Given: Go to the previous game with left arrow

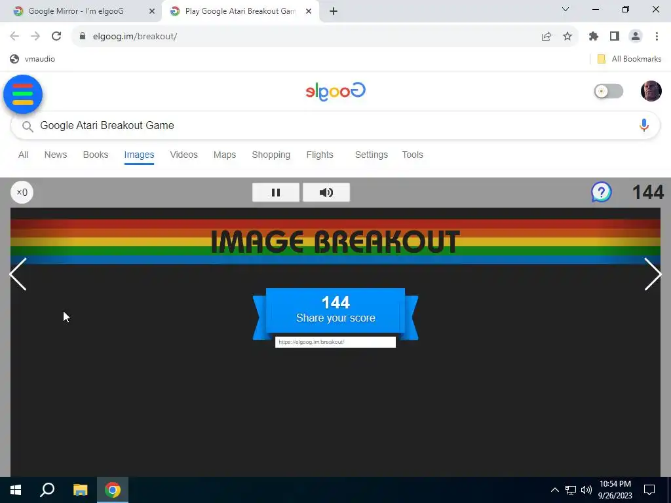Looking at the screenshot, I should 18,274.
